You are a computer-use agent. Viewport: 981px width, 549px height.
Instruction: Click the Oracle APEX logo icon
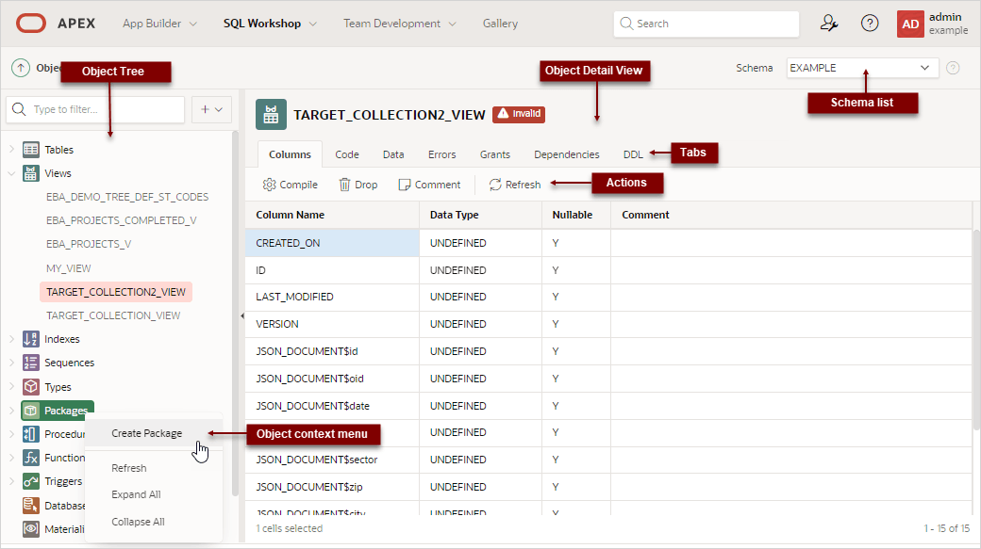click(x=30, y=24)
